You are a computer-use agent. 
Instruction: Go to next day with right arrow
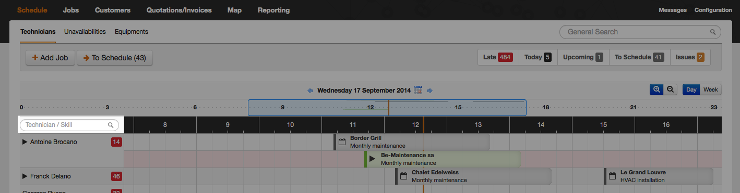tap(430, 91)
